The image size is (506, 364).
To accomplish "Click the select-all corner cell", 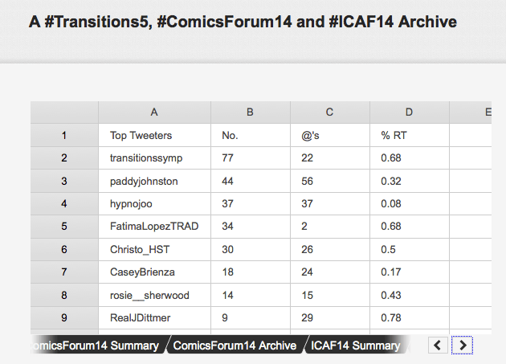I will pyautogui.click(x=64, y=112).
